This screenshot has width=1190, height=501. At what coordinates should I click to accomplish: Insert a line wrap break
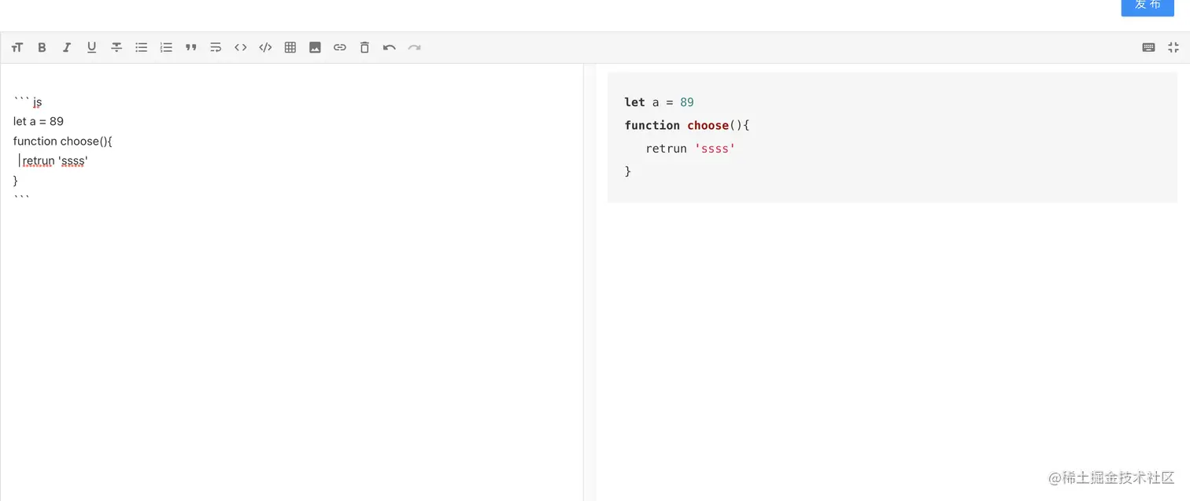point(216,47)
